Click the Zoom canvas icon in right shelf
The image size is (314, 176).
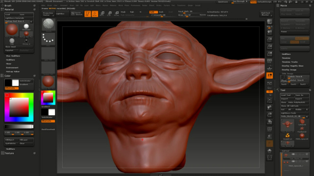pos(269,40)
